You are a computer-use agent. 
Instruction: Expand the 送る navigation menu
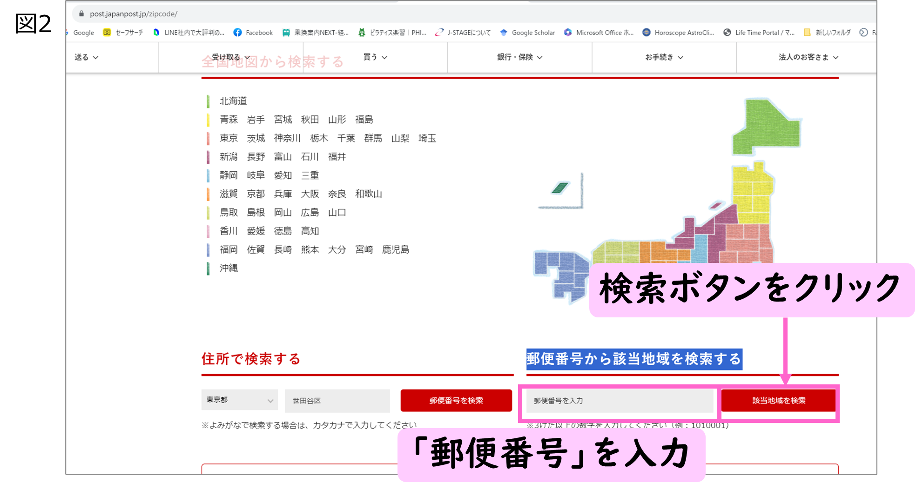[x=87, y=57]
